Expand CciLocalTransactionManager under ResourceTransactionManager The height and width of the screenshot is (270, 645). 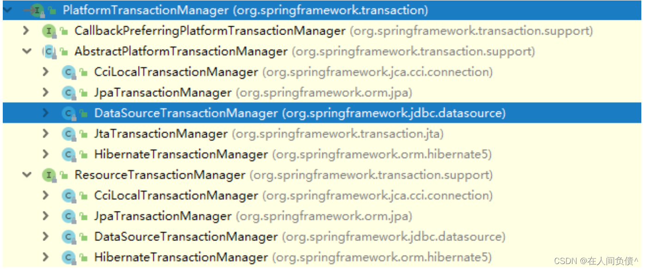point(45,195)
